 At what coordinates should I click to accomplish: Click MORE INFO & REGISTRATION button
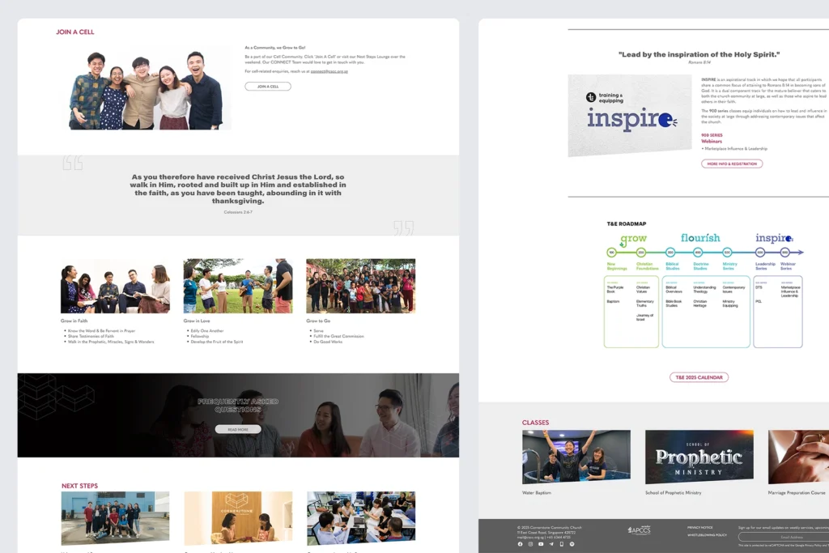pos(732,164)
